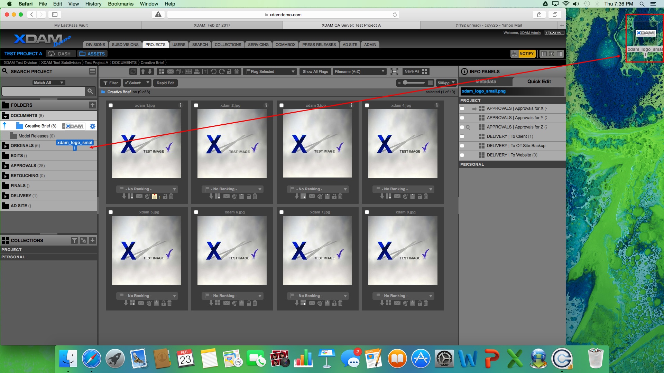Select the xdam 5.jpg checkbox
The image size is (664, 373).
pyautogui.click(x=111, y=212)
